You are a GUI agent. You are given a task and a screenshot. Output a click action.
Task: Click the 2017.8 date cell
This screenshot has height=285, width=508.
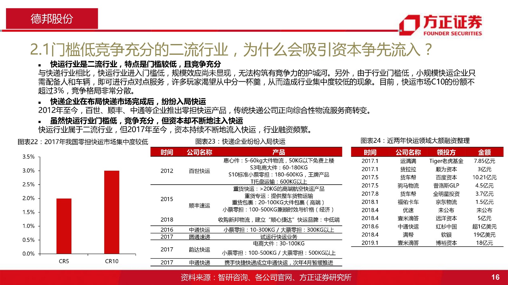tap(370, 194)
